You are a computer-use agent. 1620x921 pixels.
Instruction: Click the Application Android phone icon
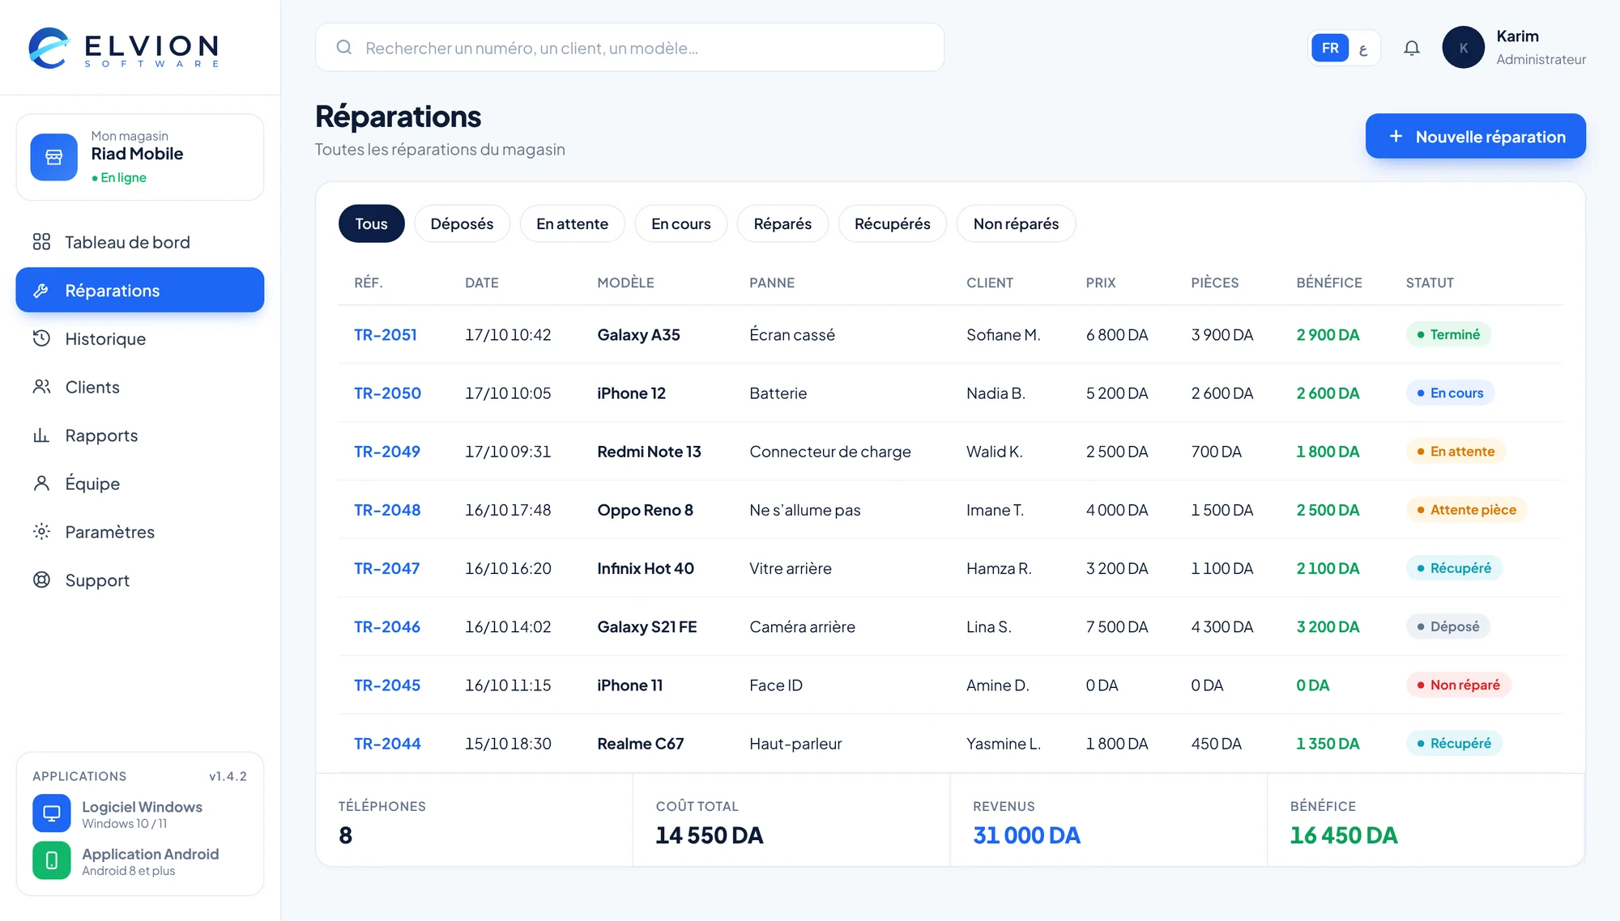[52, 860]
